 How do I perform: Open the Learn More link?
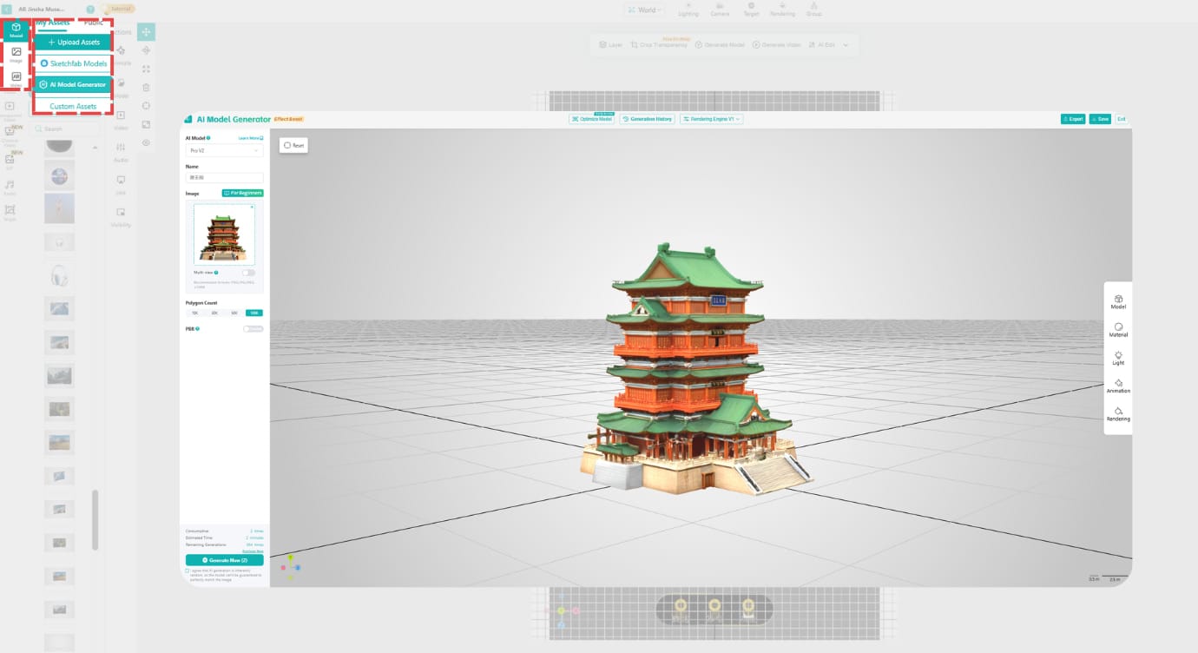coord(251,137)
